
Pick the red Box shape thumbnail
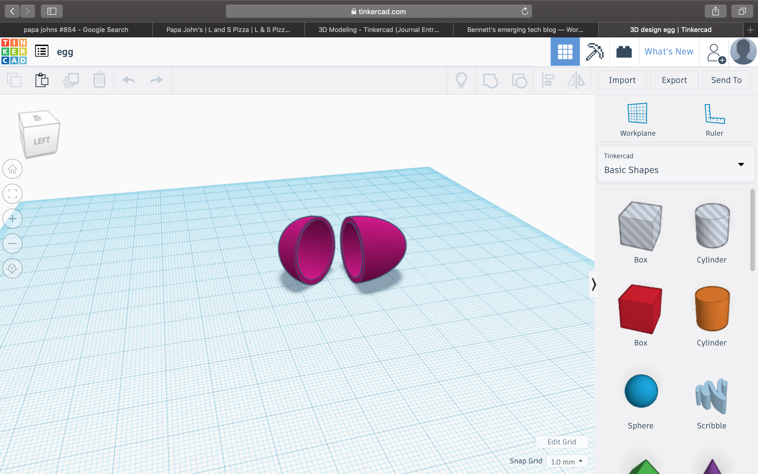click(x=640, y=309)
